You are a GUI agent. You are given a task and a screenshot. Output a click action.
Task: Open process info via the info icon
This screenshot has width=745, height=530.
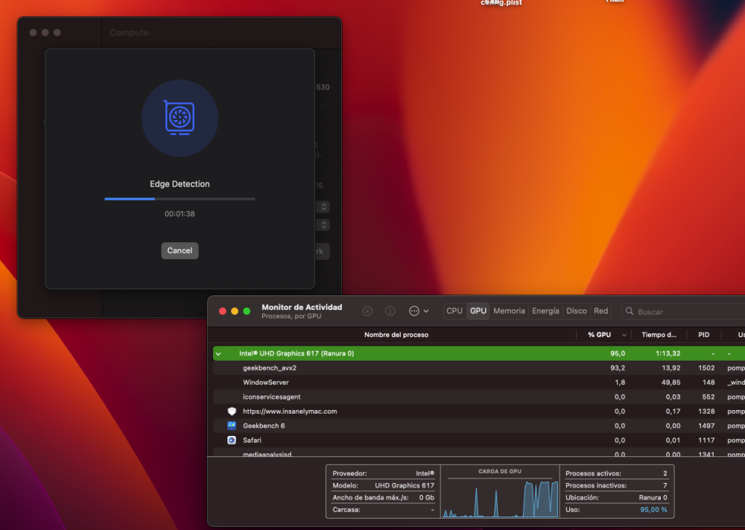point(390,311)
